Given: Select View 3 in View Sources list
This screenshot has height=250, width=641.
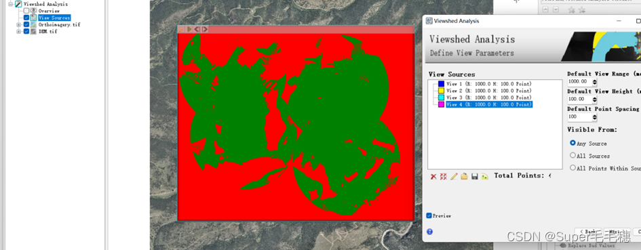Looking at the screenshot, I should 489,98.
